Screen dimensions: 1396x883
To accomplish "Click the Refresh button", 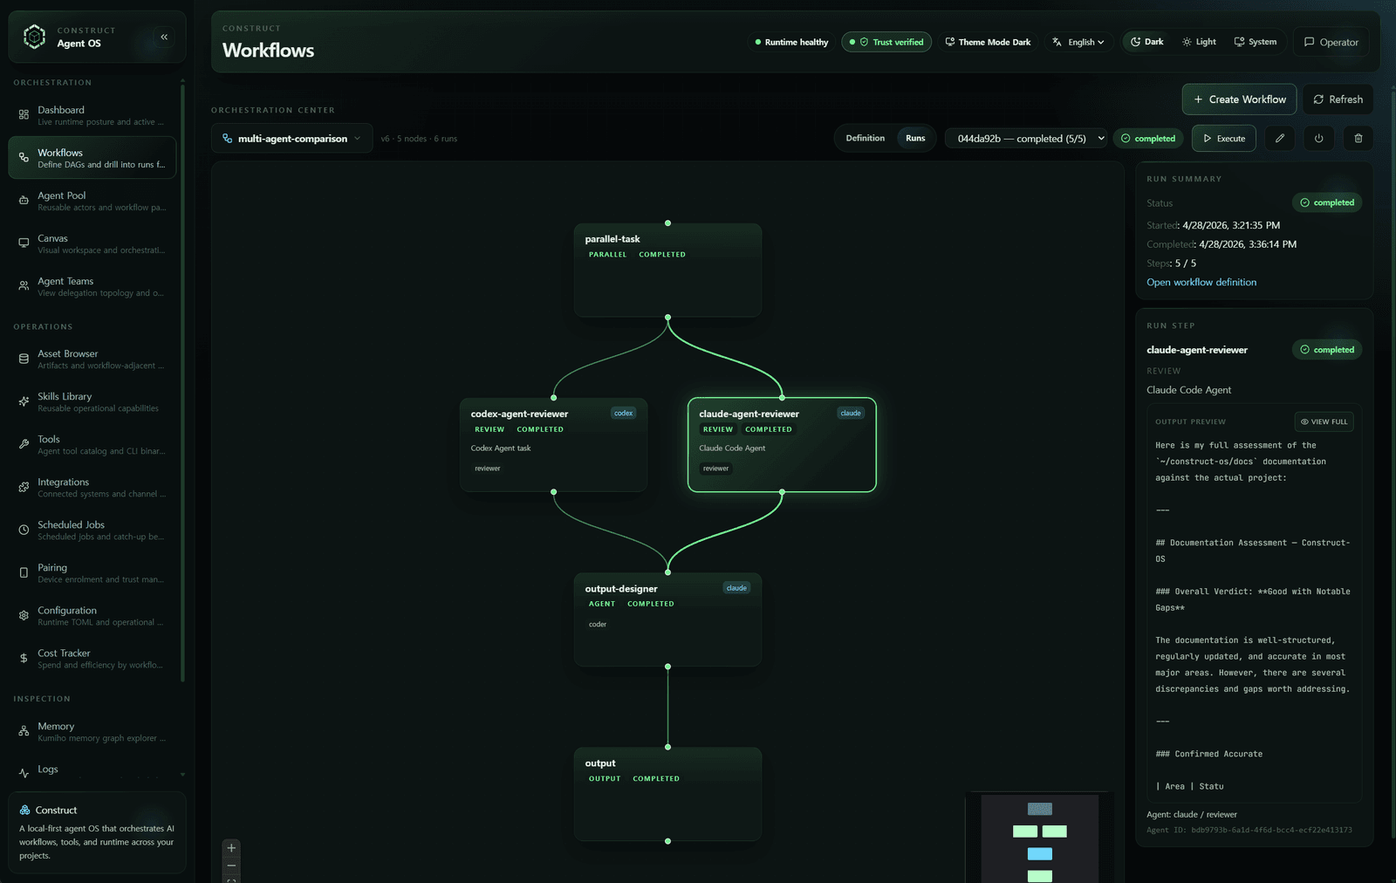I will tap(1338, 99).
